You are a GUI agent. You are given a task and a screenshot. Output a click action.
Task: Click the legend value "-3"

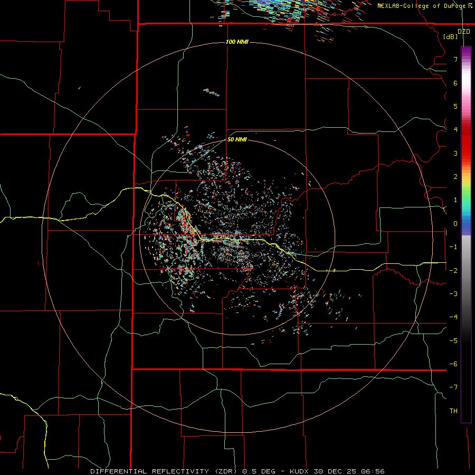[453, 294]
